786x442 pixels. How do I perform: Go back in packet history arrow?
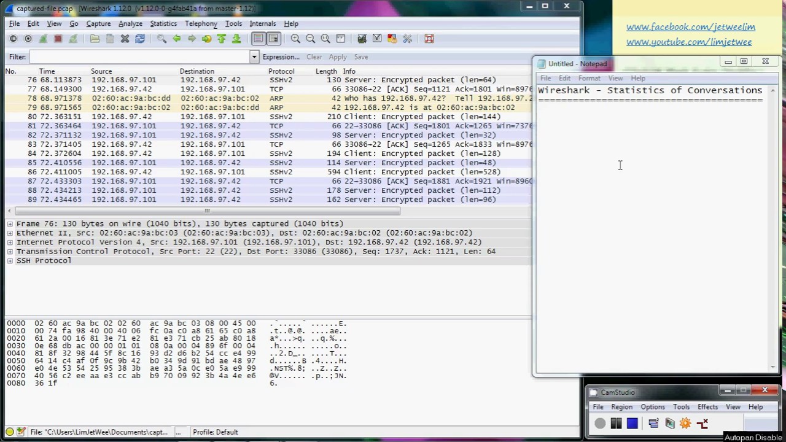point(177,39)
